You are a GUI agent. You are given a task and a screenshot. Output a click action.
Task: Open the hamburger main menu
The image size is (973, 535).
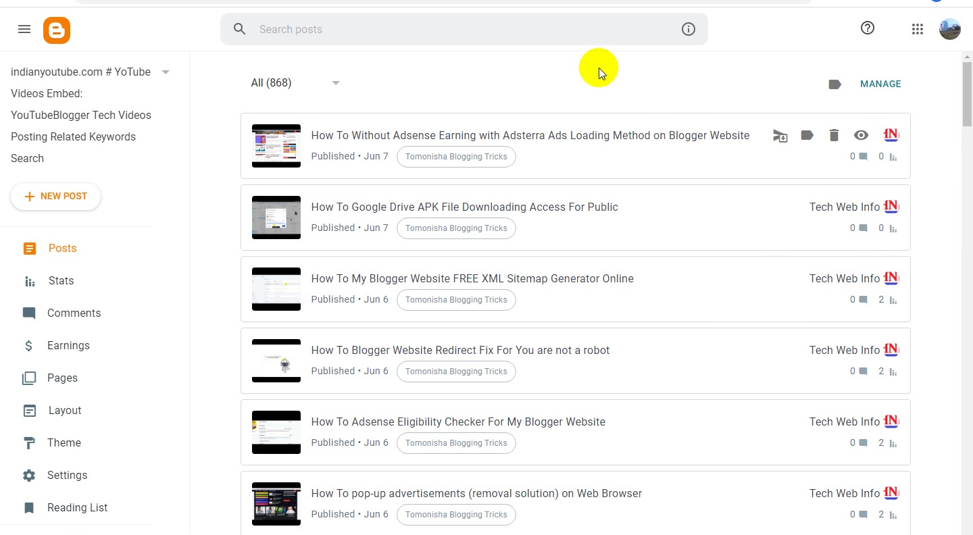[24, 29]
